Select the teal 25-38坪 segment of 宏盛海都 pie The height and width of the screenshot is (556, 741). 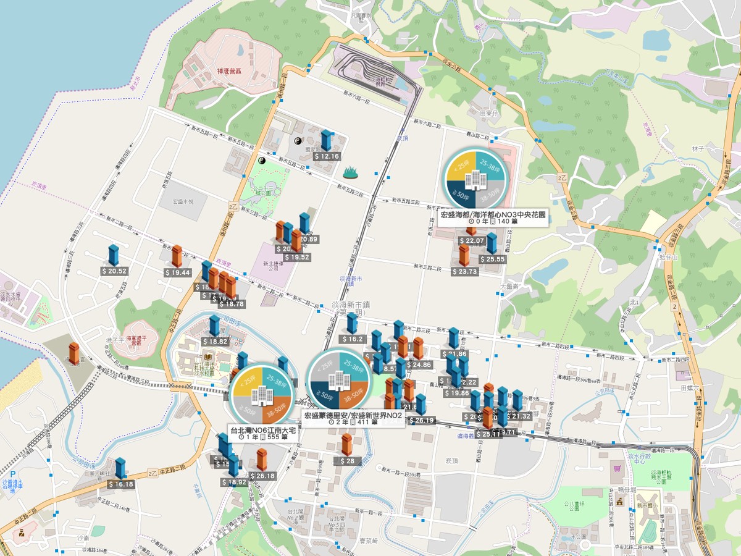[490, 166]
